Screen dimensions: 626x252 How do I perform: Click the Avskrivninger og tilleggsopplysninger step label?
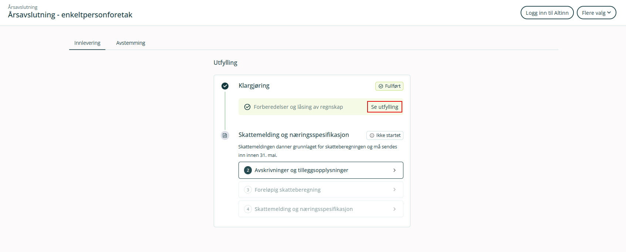(301, 170)
